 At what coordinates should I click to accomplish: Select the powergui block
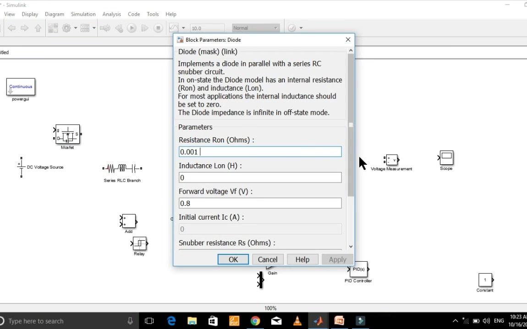click(21, 87)
